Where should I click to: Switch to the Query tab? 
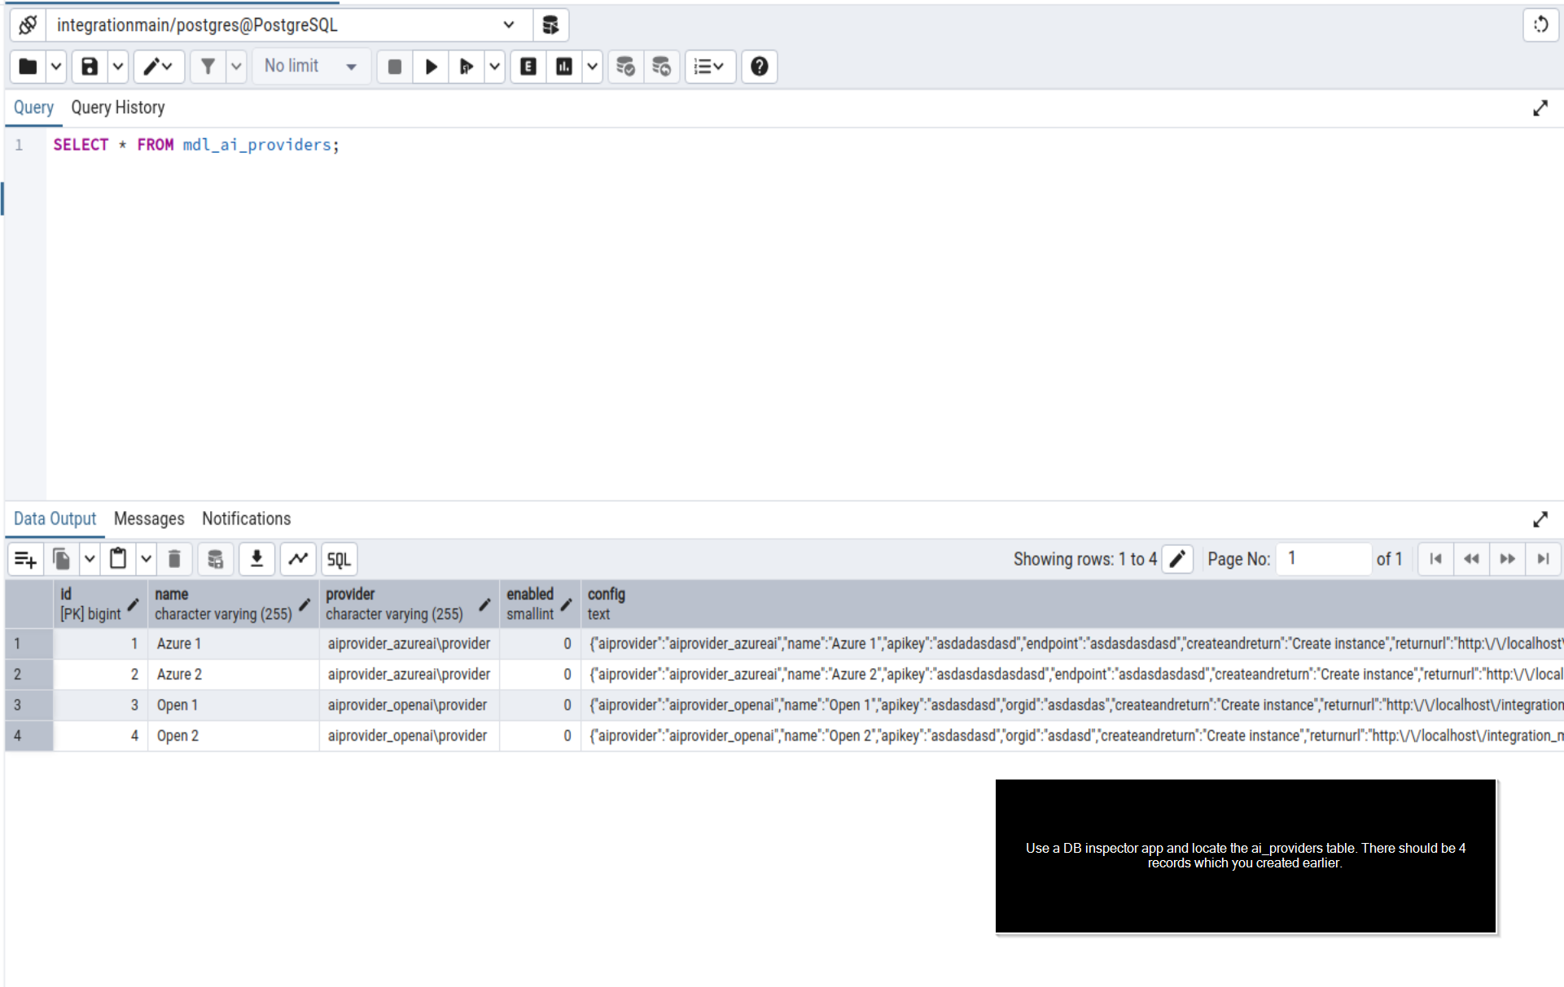point(33,107)
